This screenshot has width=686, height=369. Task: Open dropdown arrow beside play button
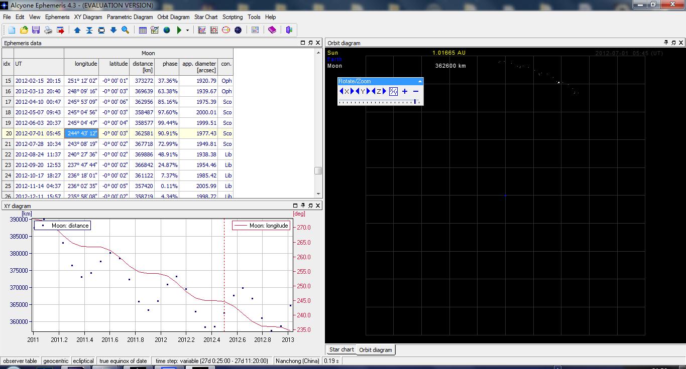pos(188,30)
